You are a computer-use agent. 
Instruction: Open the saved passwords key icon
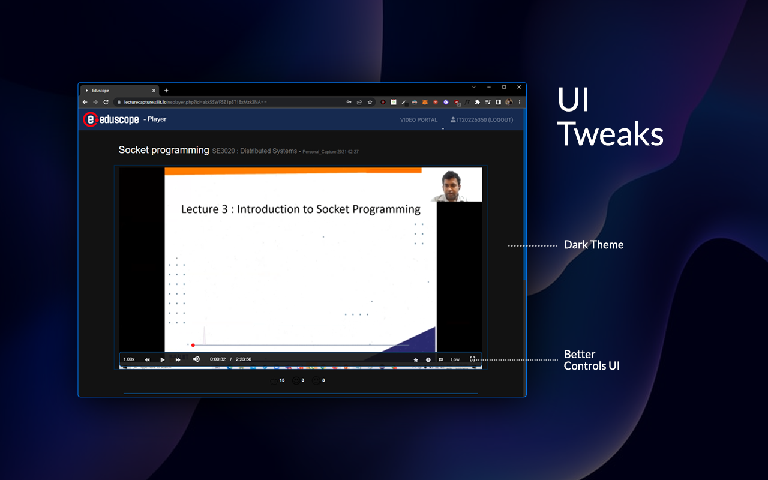[349, 102]
